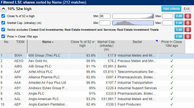The width and height of the screenshot is (194, 108).
Task: Toggle the Market Cap. (intraday) checkbox
Action: click(x=3, y=23)
